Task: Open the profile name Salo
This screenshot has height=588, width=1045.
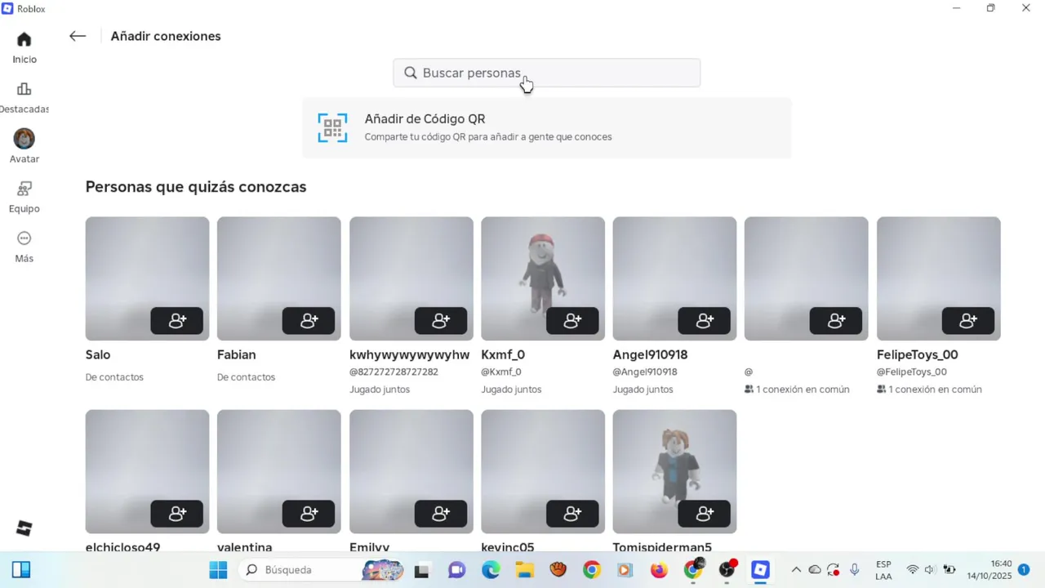Action: click(98, 354)
